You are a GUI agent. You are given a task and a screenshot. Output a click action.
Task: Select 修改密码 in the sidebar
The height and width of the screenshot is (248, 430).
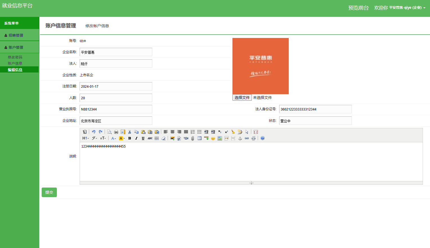[x=15, y=57]
